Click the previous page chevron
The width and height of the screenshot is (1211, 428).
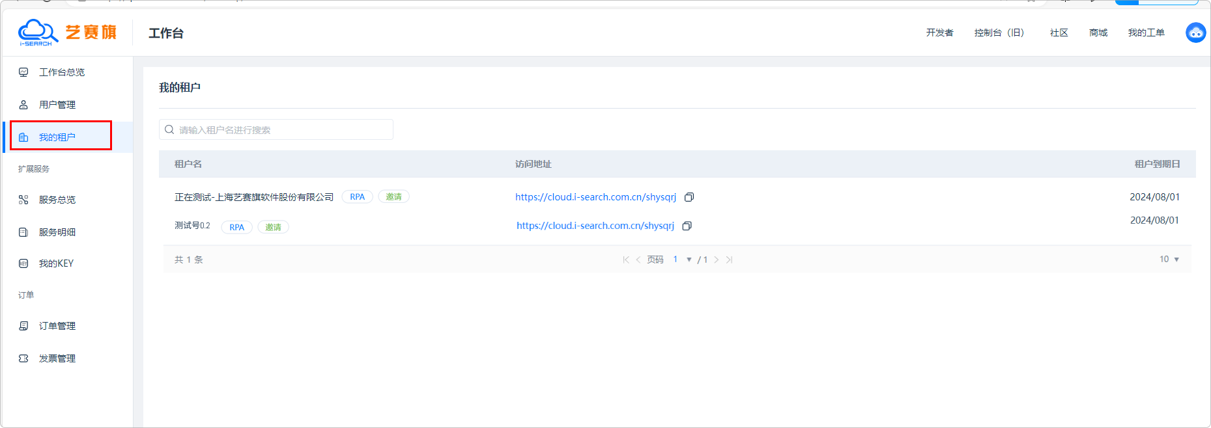638,260
